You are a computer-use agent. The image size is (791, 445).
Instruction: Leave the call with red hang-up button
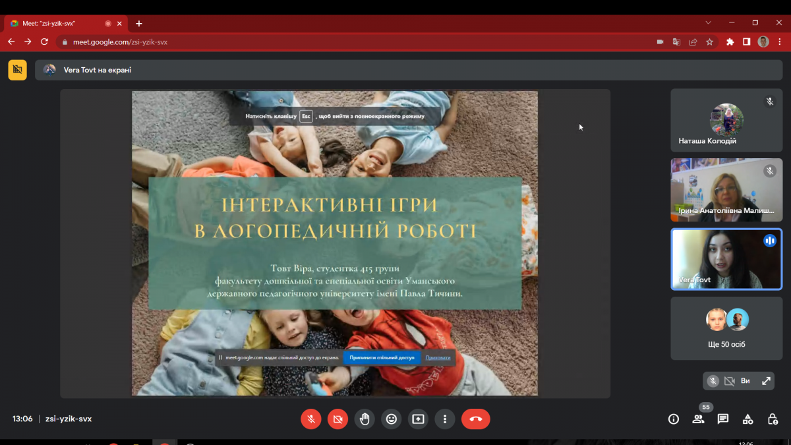(476, 419)
